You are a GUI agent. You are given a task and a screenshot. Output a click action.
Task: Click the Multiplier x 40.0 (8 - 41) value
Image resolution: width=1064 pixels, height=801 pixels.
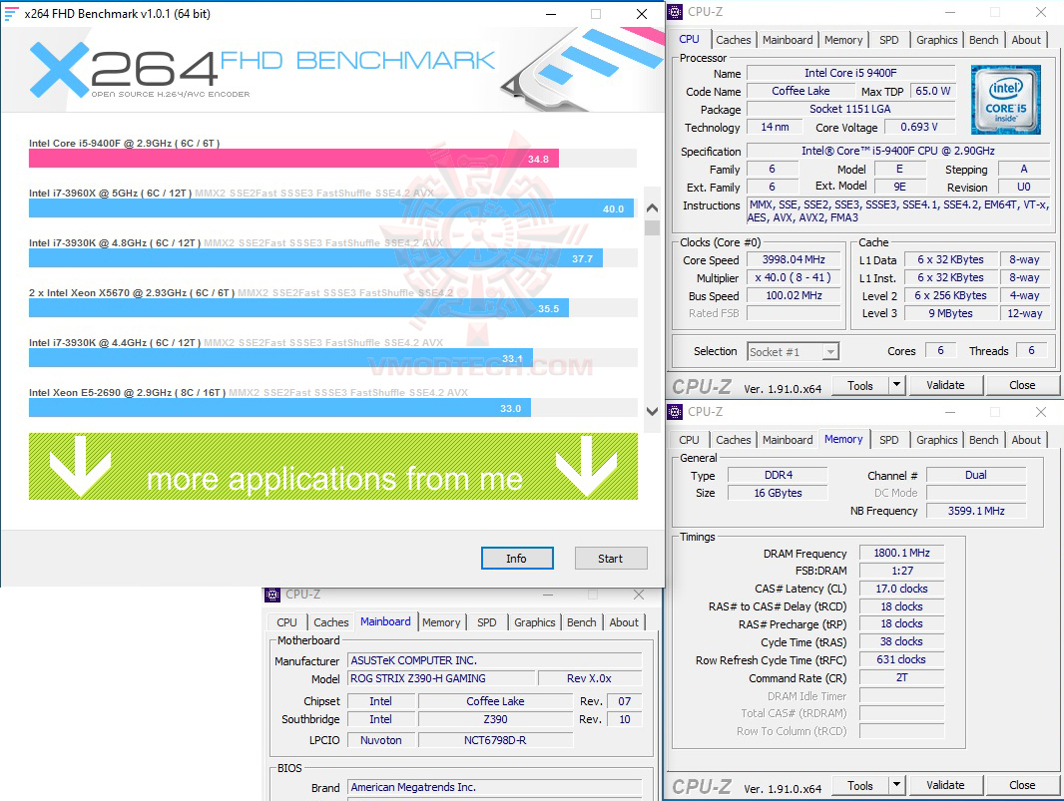(794, 277)
